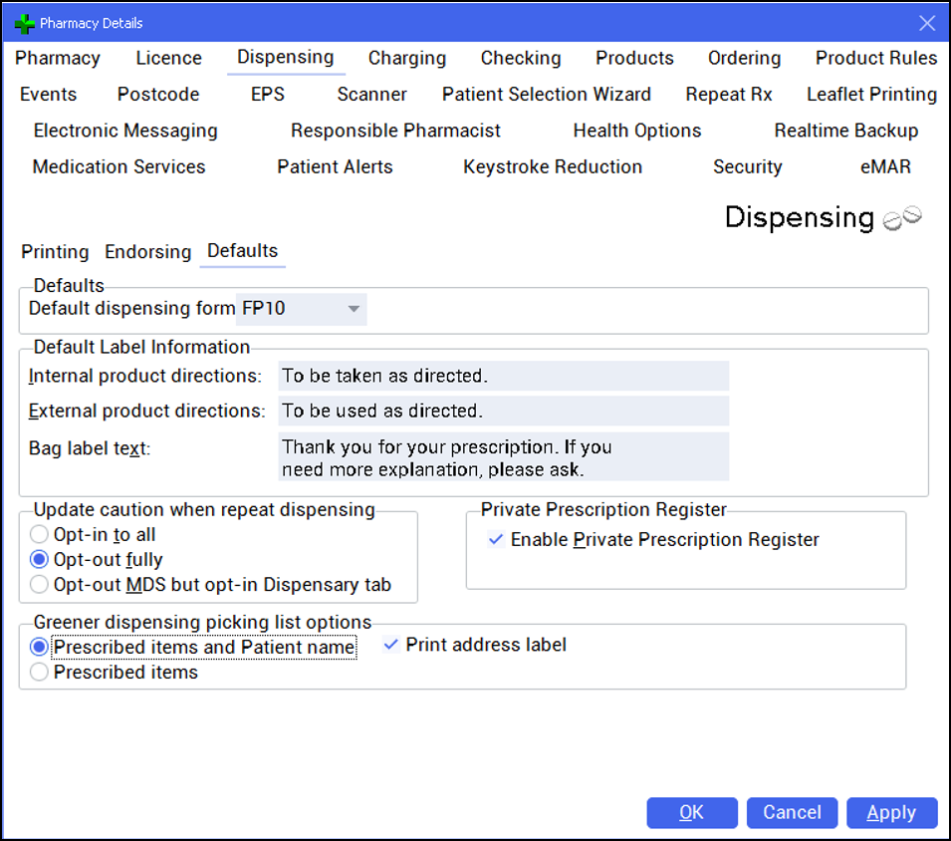The height and width of the screenshot is (841, 951).
Task: Click the External product directions field
Action: (503, 411)
